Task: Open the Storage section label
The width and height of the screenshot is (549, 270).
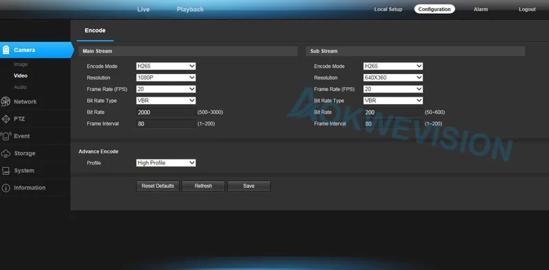Action: click(25, 154)
